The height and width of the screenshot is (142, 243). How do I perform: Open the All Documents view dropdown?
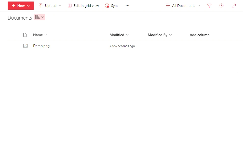[183, 6]
